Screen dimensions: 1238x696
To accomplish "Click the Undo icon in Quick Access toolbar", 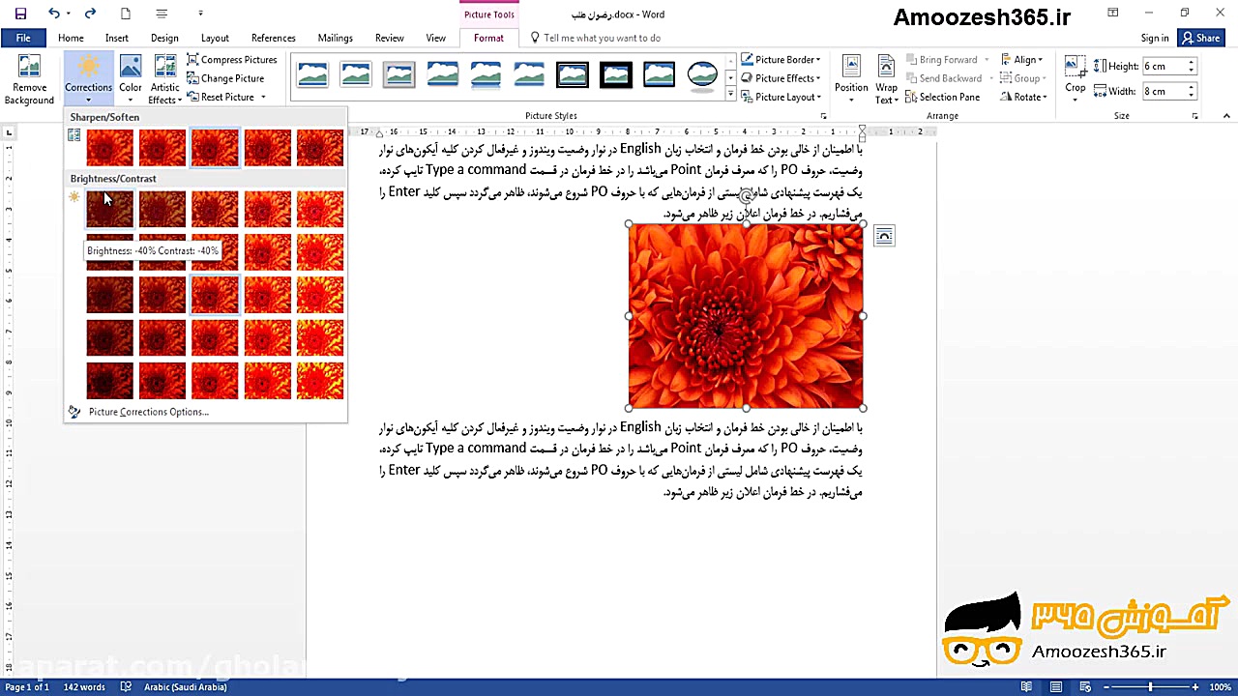I will 55,13.
